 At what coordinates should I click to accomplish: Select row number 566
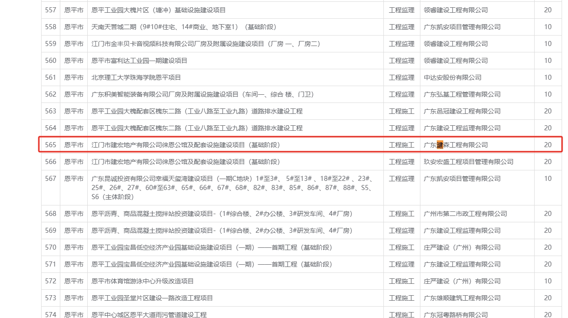(x=51, y=162)
